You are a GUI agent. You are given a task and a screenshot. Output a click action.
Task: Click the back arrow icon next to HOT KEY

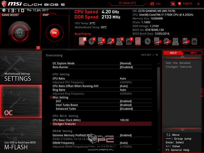click(x=157, y=55)
